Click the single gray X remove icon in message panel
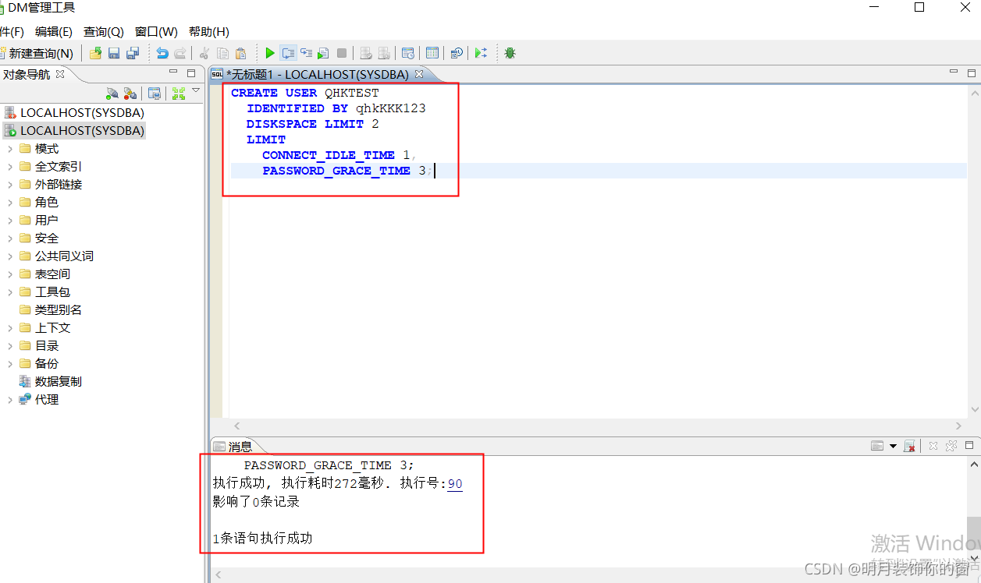 933,446
